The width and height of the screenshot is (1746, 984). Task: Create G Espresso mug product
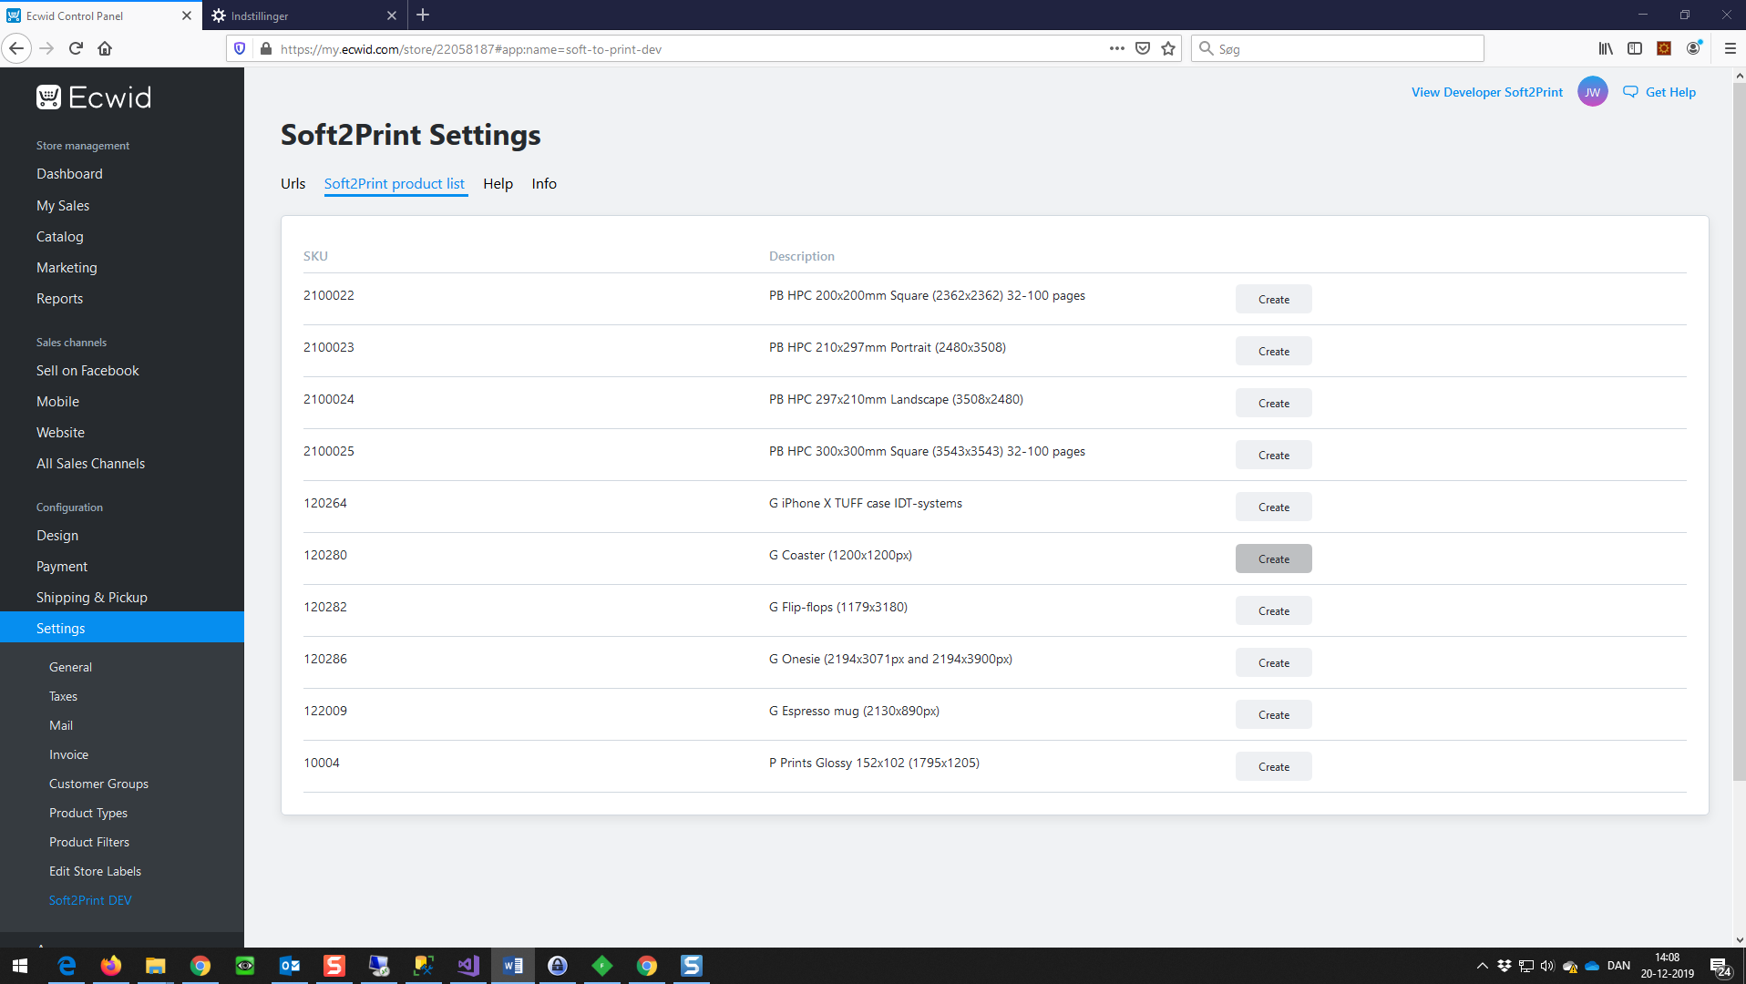(x=1273, y=714)
